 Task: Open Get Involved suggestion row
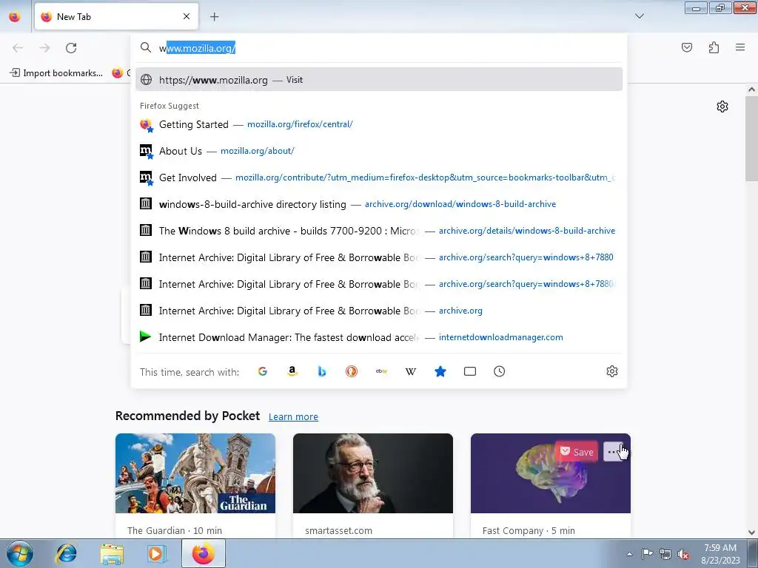tap(379, 177)
